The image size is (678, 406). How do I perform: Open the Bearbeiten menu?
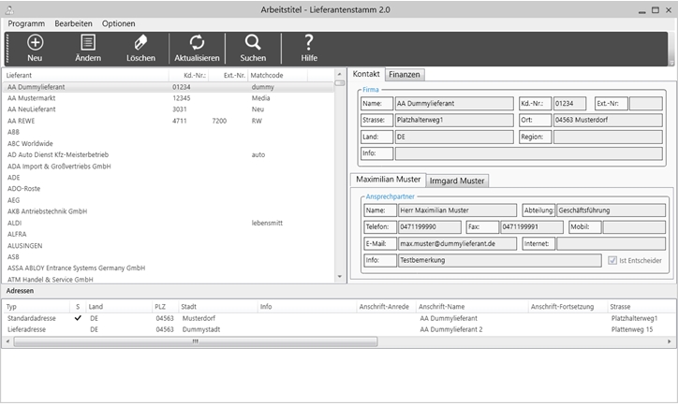(74, 22)
